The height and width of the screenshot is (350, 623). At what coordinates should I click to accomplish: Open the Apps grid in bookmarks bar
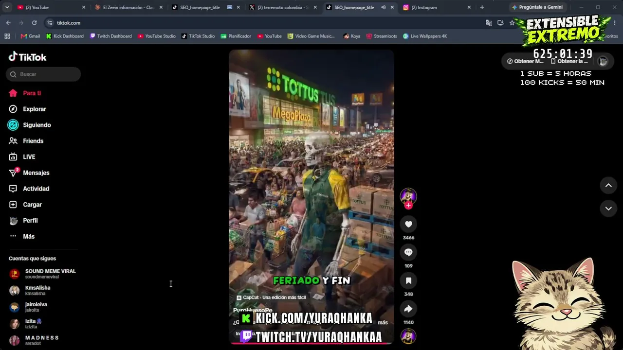[x=7, y=36]
